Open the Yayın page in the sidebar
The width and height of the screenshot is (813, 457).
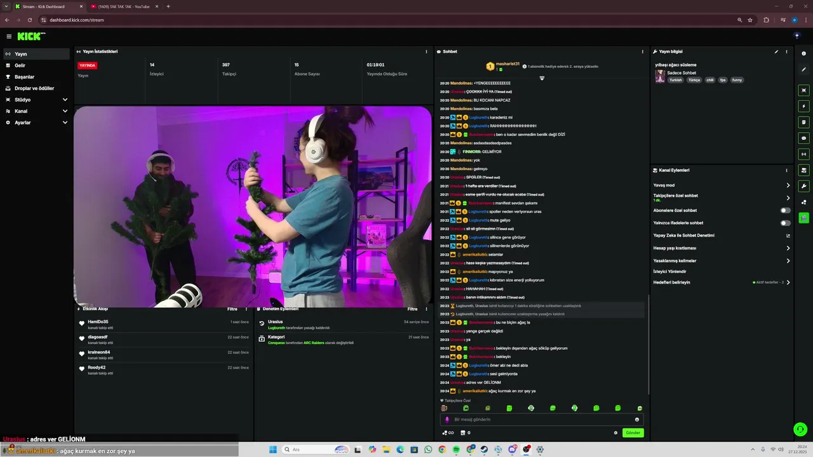point(36,54)
